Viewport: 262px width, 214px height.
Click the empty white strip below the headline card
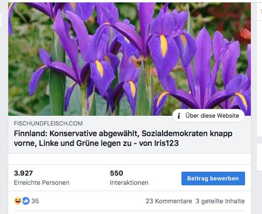tap(130, 159)
